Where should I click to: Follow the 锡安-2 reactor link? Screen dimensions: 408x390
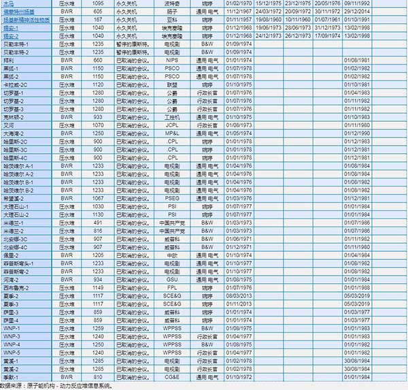point(11,36)
